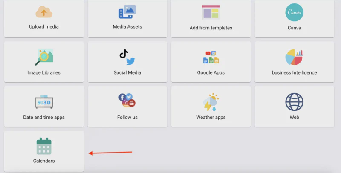
Task: Open the Image Libraries magnifier icon
Action: 44,57
